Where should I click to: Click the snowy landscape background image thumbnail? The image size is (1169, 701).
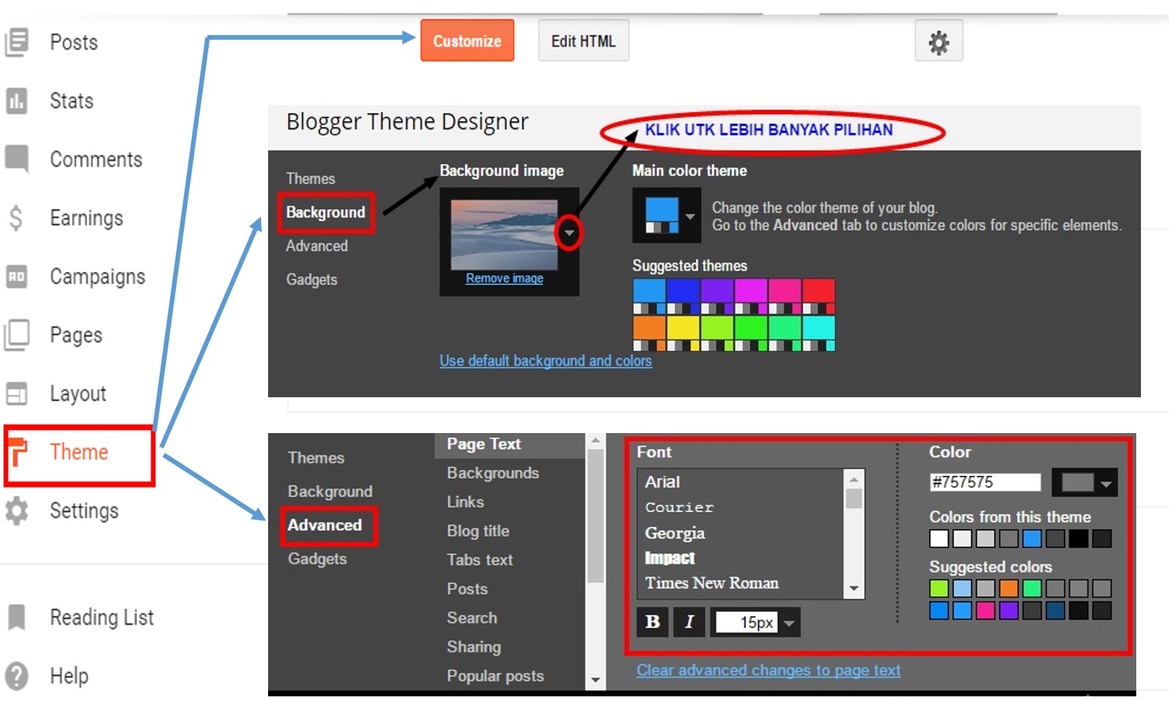tap(504, 234)
